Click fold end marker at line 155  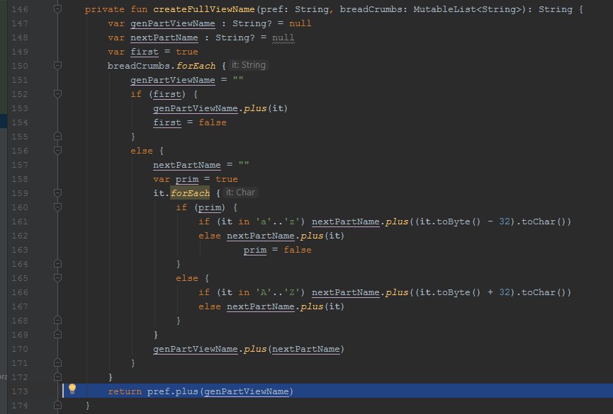point(57,137)
